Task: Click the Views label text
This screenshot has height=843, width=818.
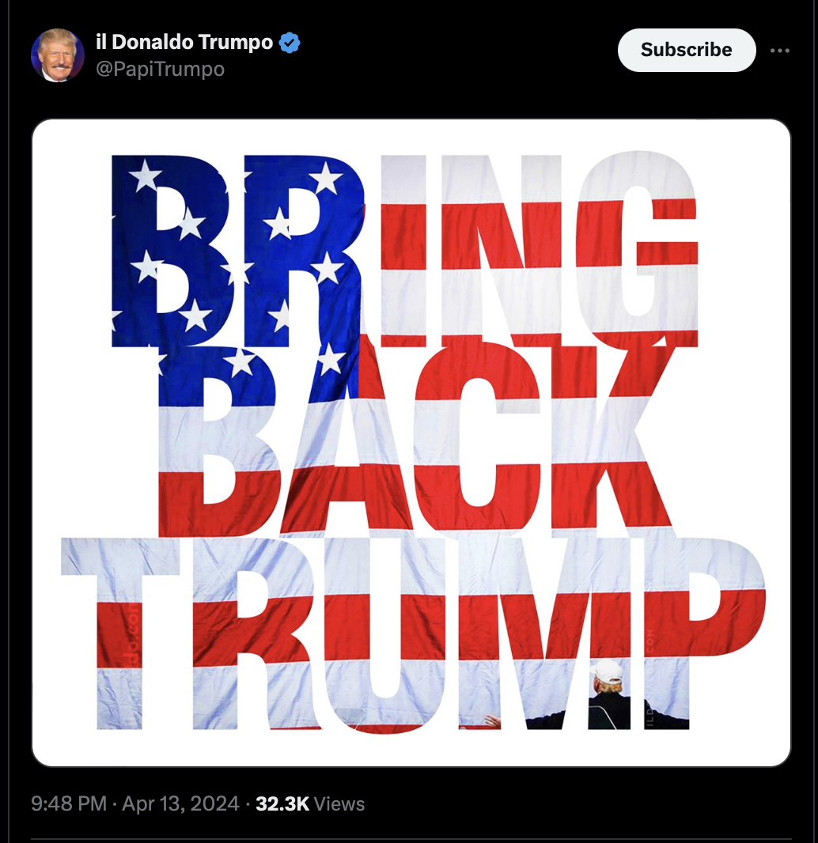Action: pos(339,804)
